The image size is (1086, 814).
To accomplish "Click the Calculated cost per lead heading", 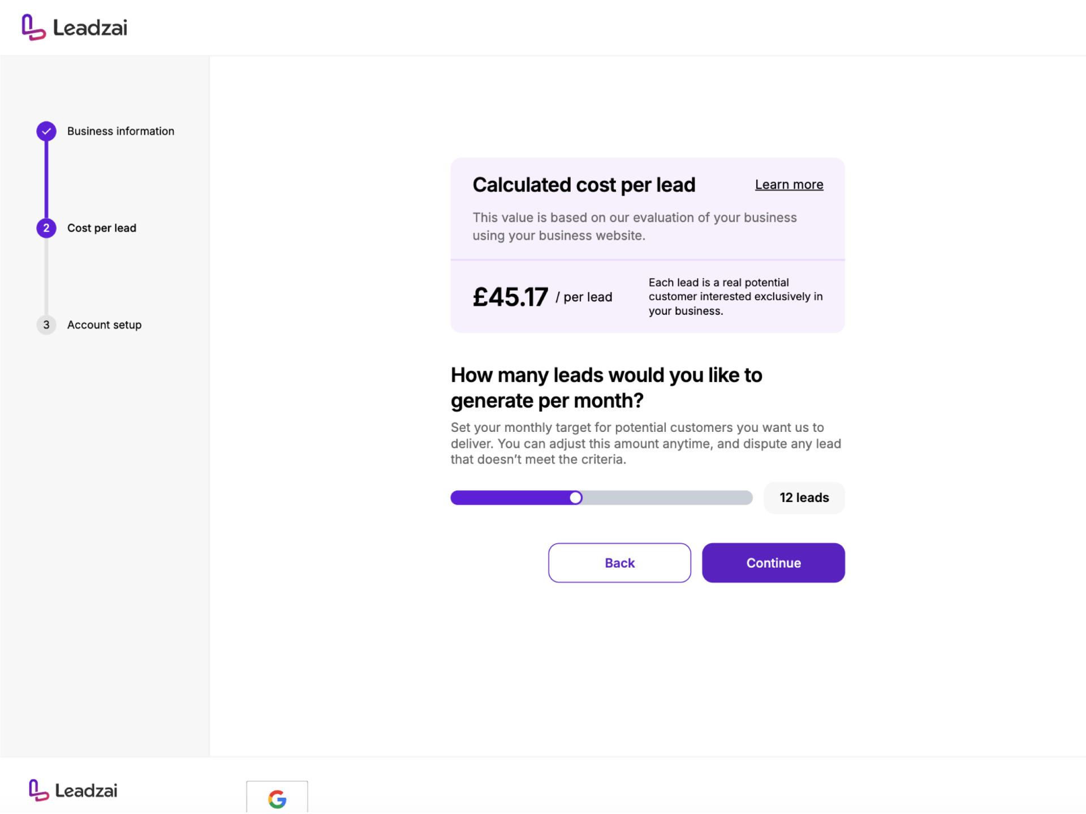I will tap(584, 185).
